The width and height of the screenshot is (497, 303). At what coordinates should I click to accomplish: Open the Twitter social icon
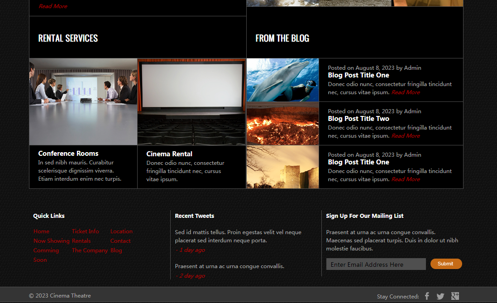(x=440, y=296)
